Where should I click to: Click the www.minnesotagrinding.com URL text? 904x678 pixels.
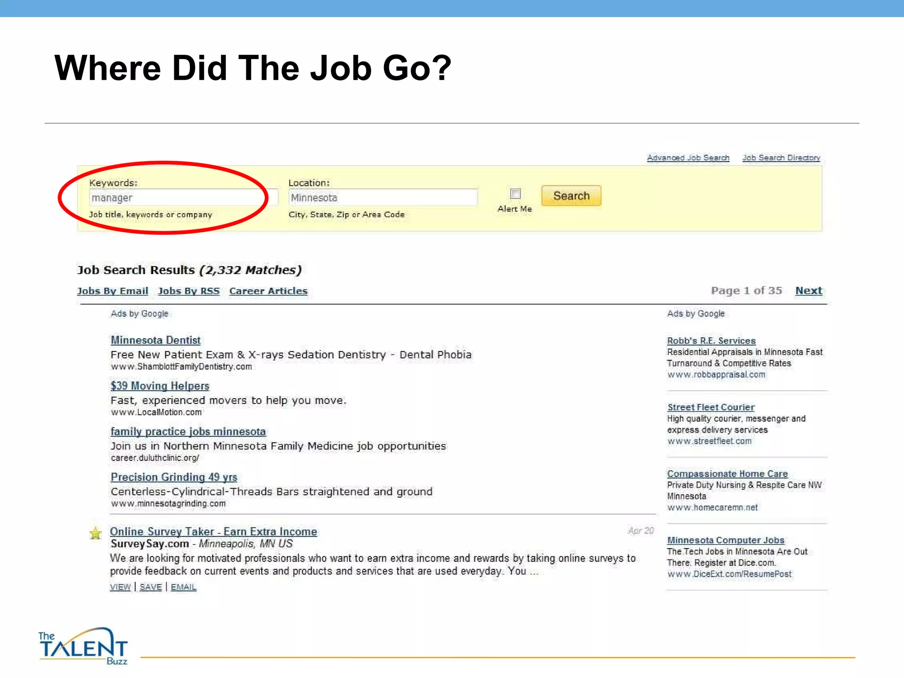pyautogui.click(x=168, y=503)
